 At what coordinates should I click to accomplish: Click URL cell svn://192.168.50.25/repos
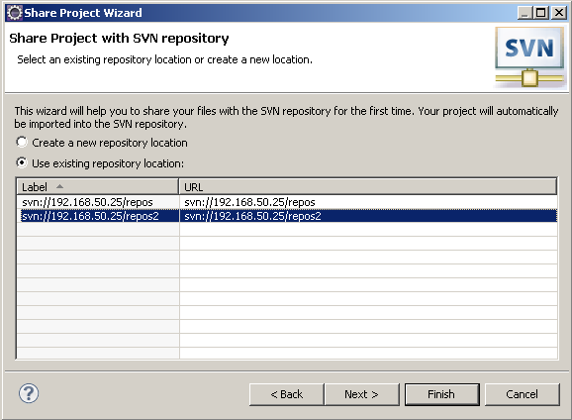[249, 202]
